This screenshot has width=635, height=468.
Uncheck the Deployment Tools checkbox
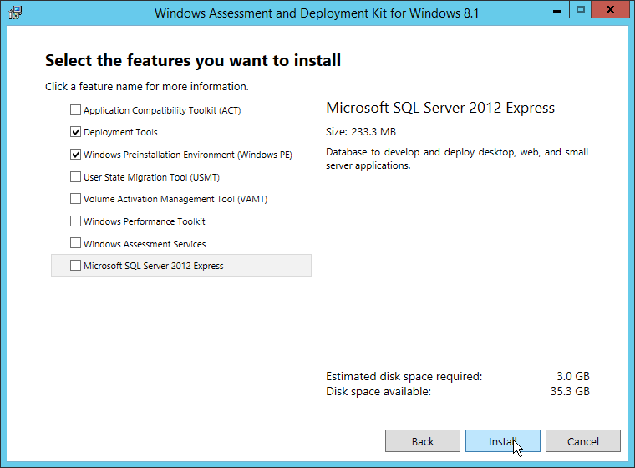[x=76, y=132]
